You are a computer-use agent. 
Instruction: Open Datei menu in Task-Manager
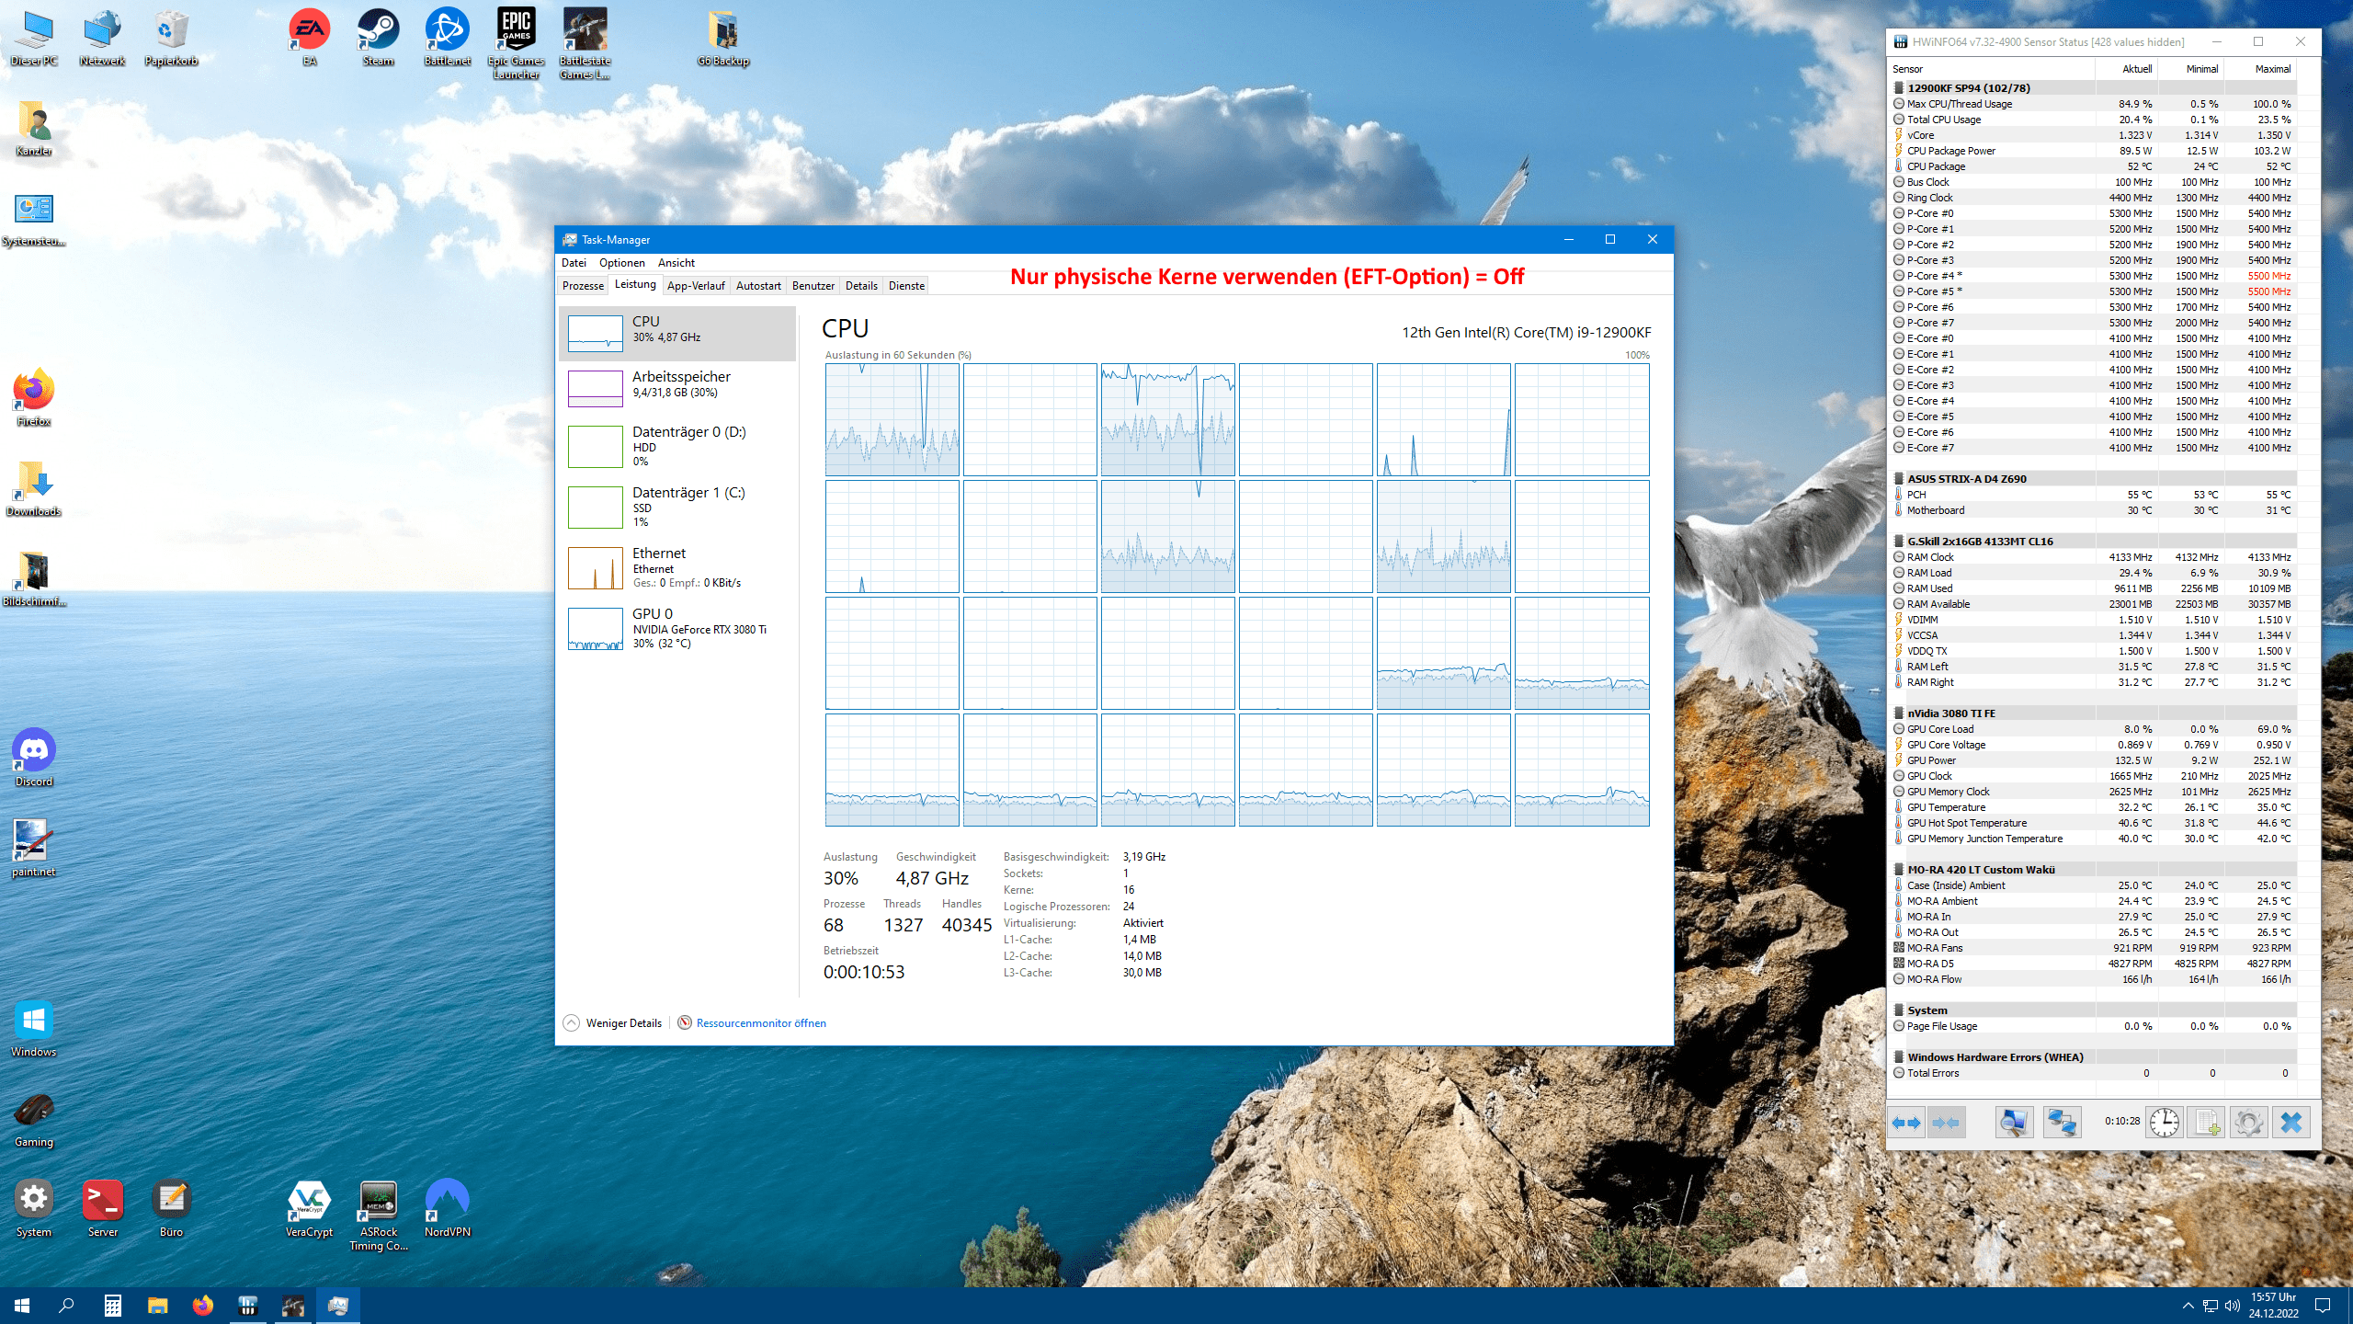pyautogui.click(x=574, y=263)
